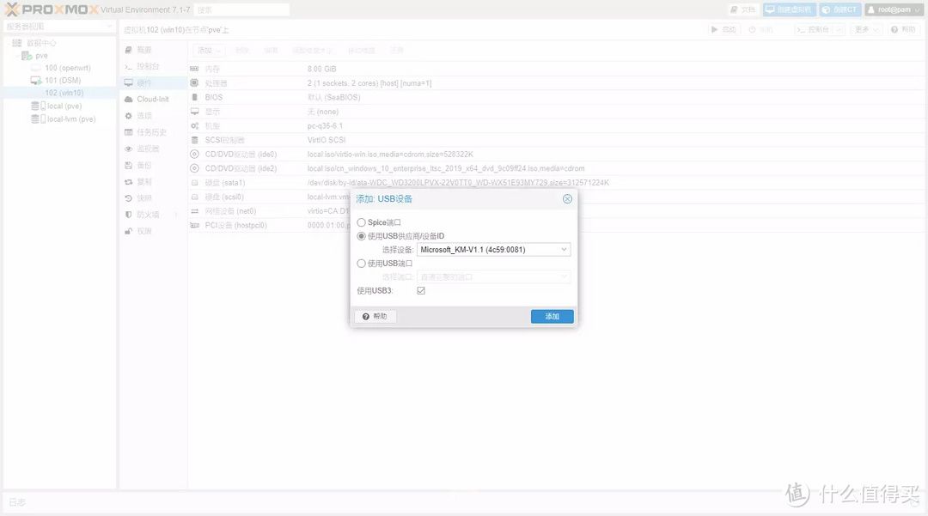Select the 101 (DSM) virtual machine
928x516 pixels.
pyautogui.click(x=61, y=81)
